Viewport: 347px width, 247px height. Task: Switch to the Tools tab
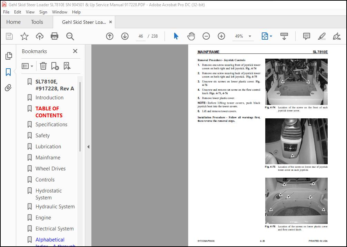point(37,22)
